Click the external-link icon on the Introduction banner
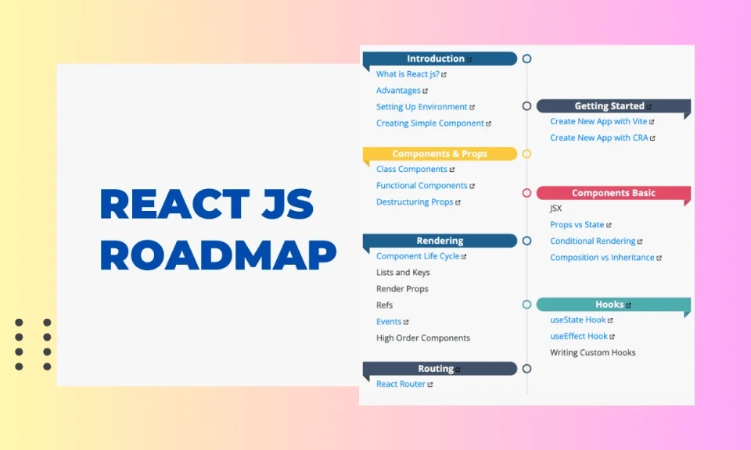The height and width of the screenshot is (450, 751). coord(469,59)
